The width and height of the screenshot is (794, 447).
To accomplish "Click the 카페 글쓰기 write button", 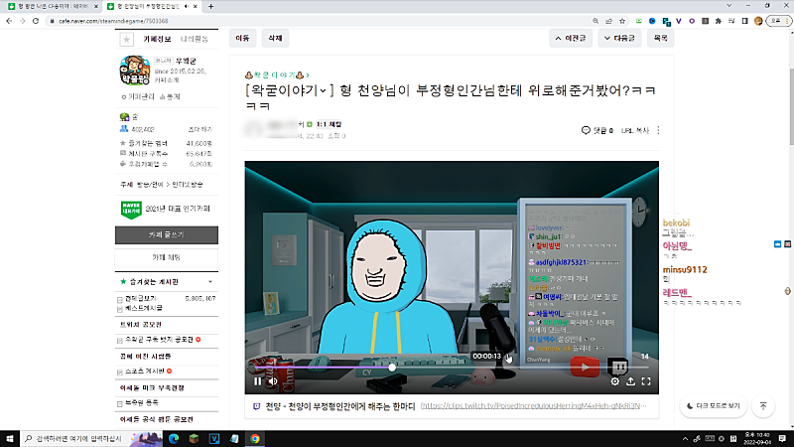I will tap(167, 235).
